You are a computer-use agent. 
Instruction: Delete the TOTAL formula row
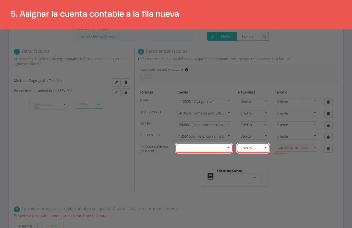pos(328,102)
